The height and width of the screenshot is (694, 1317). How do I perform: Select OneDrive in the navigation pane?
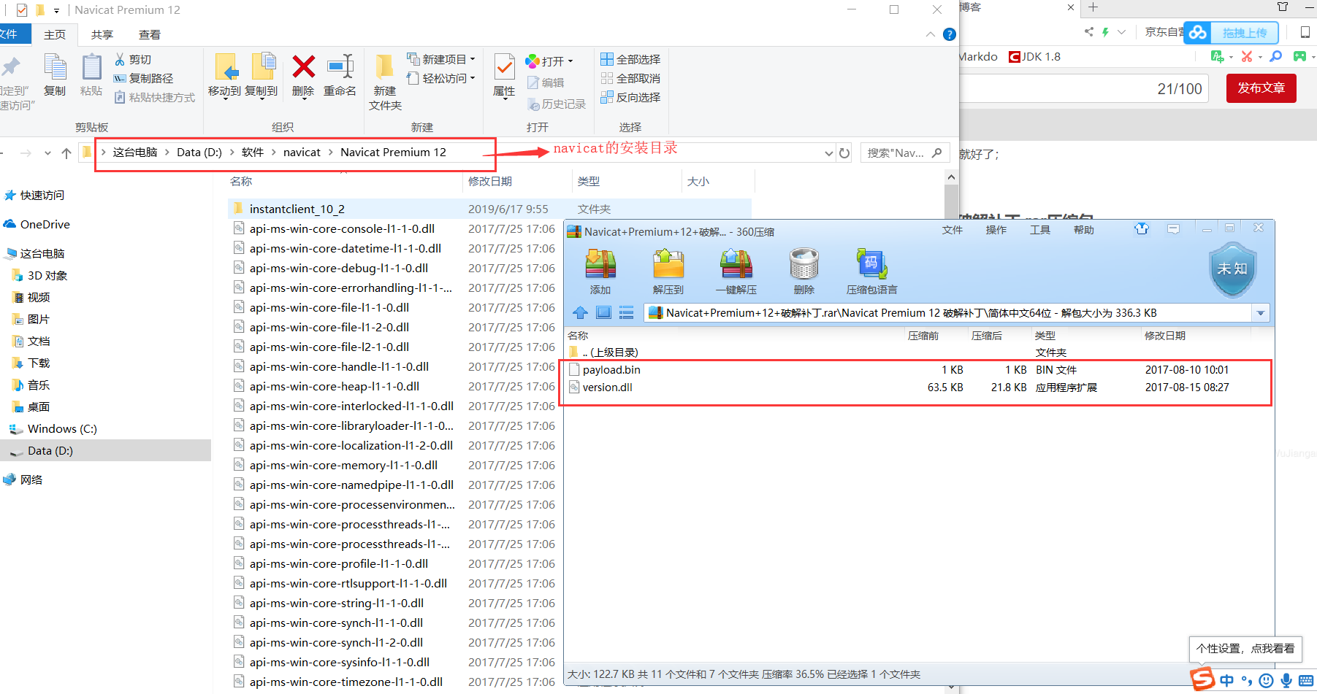click(x=45, y=224)
